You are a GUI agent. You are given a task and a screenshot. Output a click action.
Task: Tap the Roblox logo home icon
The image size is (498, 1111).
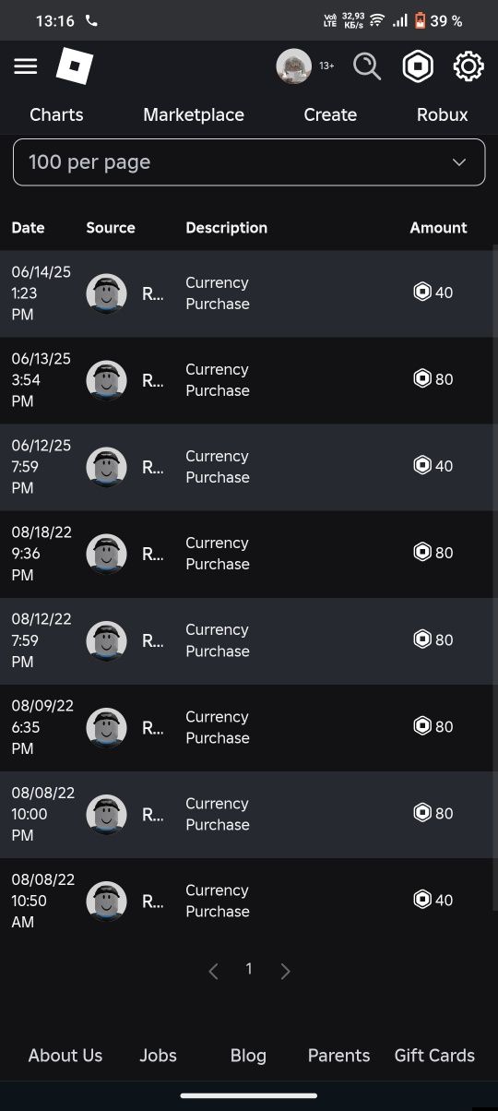pos(75,66)
